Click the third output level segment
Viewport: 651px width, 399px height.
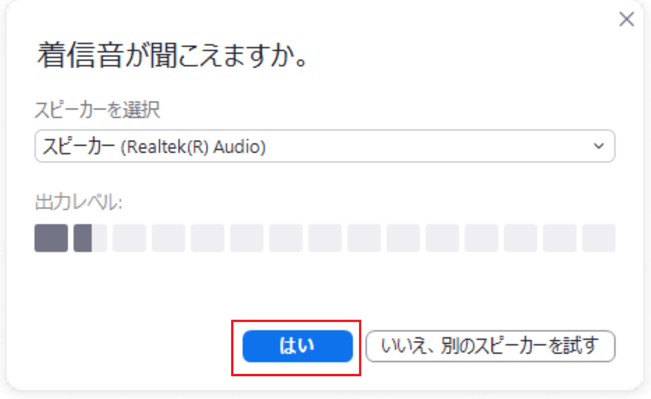tap(129, 238)
